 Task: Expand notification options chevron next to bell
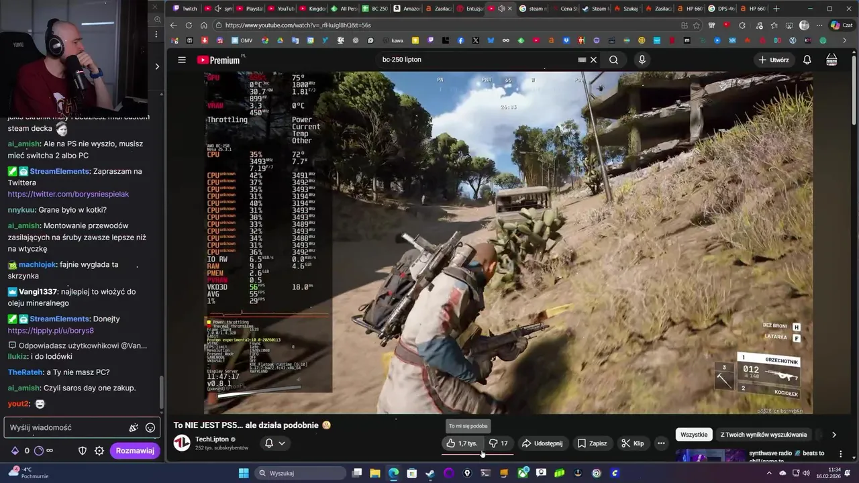coord(282,443)
